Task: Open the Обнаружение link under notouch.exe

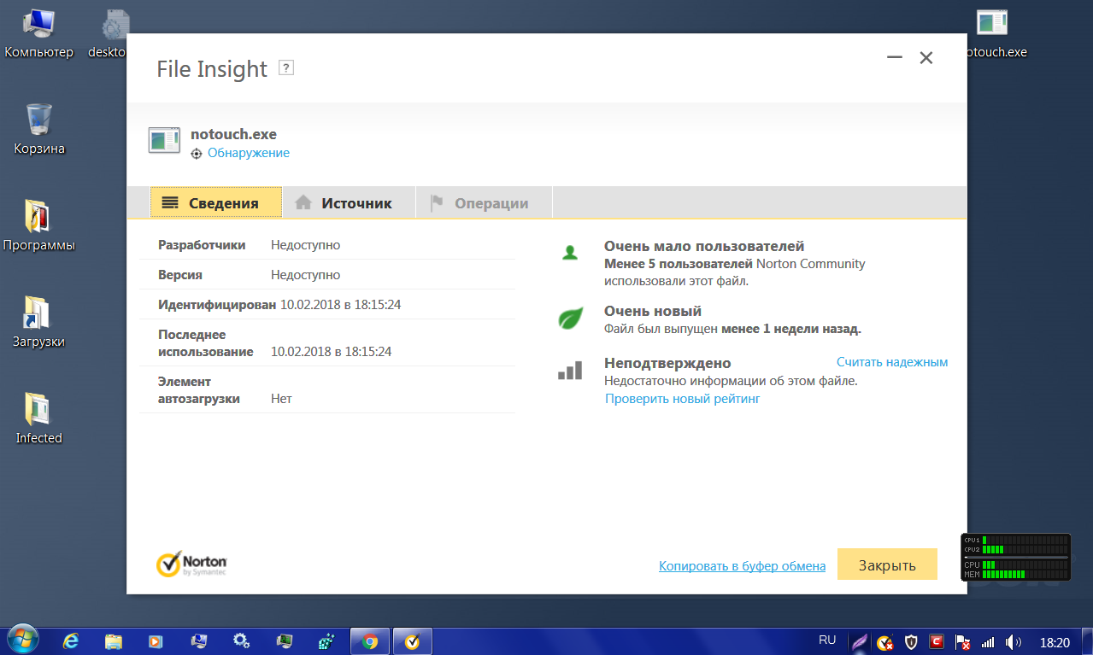Action: click(248, 153)
